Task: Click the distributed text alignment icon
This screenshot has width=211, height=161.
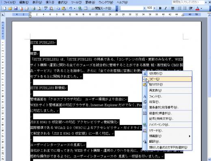Action: click(x=172, y=9)
